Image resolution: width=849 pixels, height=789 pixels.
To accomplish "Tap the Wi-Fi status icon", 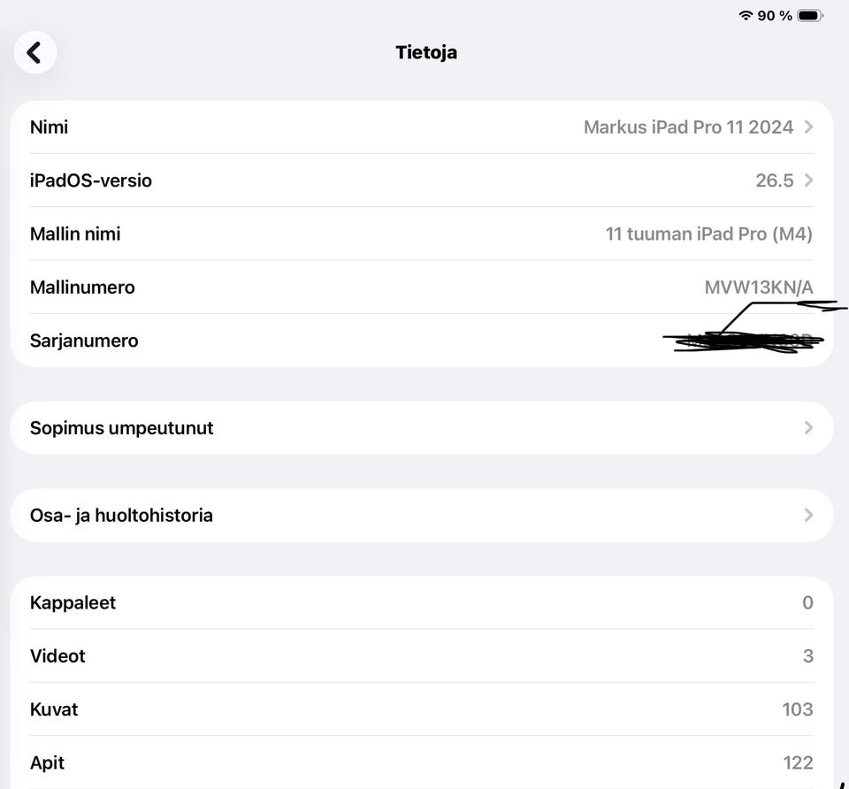I will click(x=746, y=15).
